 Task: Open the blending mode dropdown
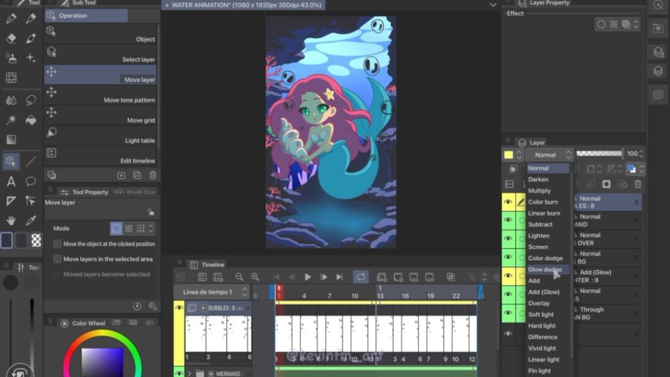pyautogui.click(x=549, y=154)
